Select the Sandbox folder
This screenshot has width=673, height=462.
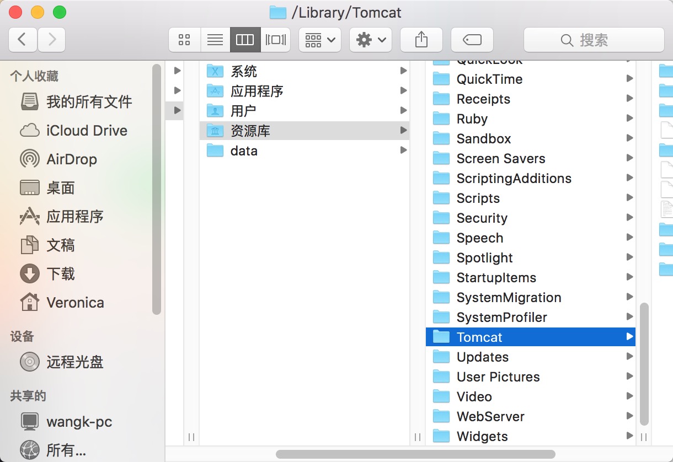click(x=531, y=138)
